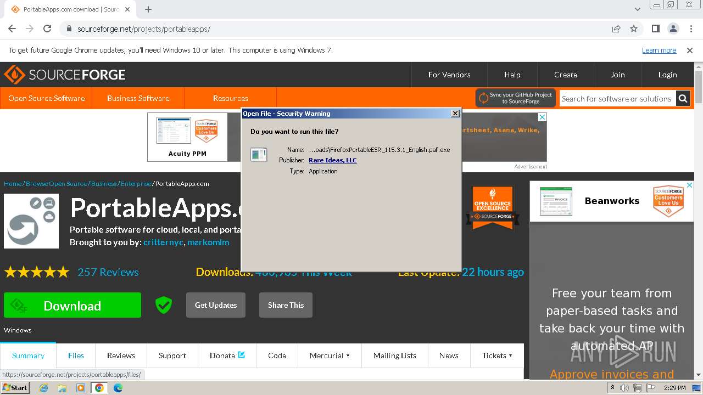
Task: Switch to the Reviews tab
Action: [x=121, y=356]
